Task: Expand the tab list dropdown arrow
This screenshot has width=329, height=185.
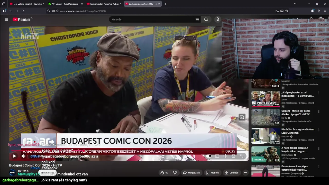Action: click(295, 4)
